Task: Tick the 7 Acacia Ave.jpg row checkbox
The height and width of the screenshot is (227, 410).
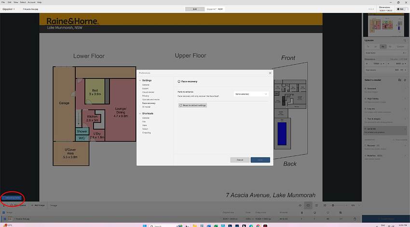Action: pos(4,219)
